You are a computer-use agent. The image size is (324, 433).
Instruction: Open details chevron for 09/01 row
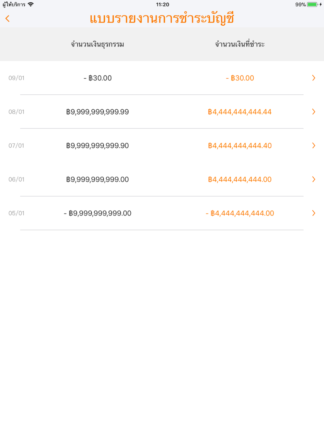point(314,78)
